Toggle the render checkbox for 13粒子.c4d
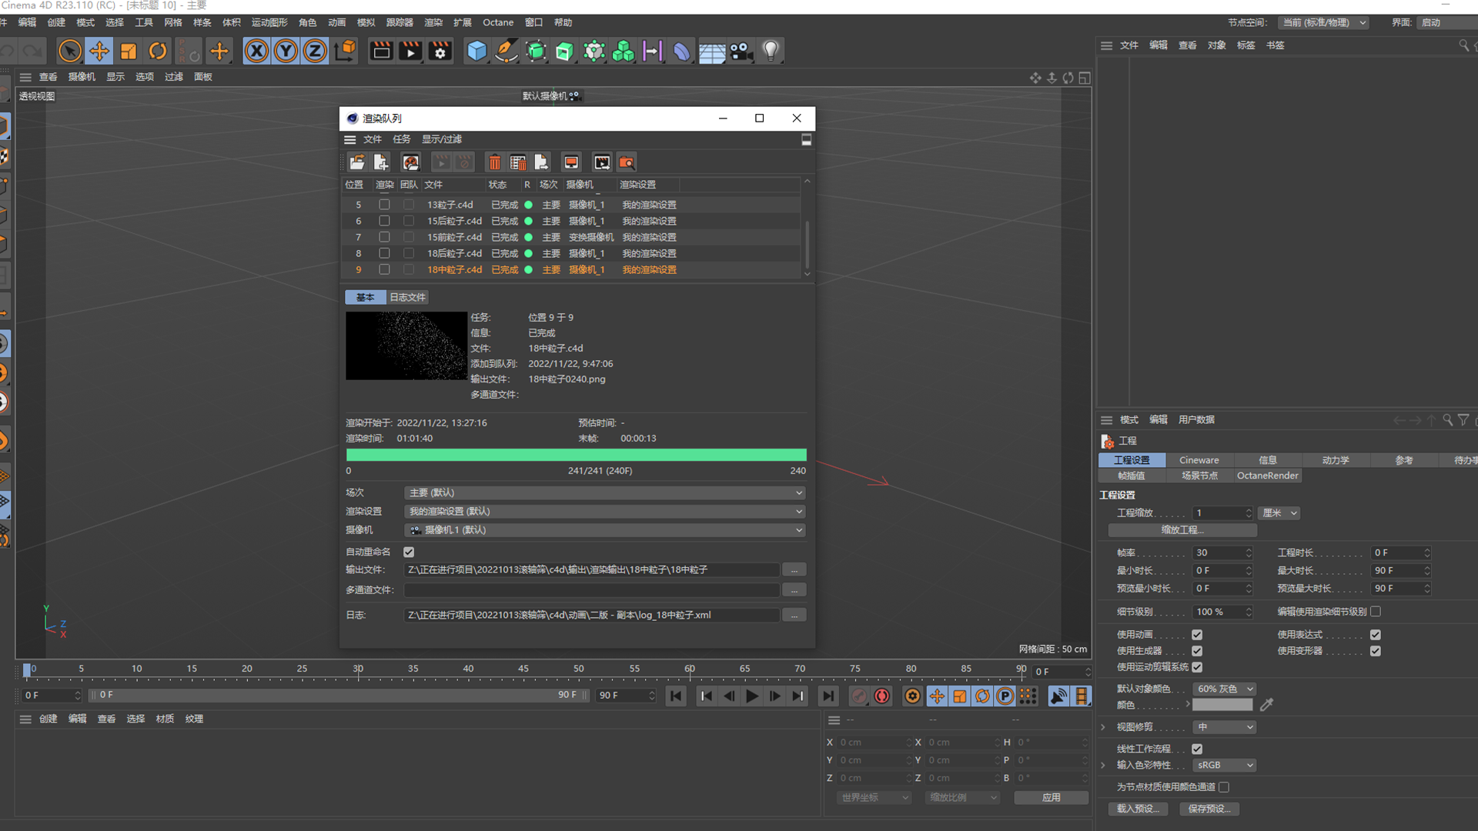The image size is (1478, 831). pyautogui.click(x=384, y=205)
